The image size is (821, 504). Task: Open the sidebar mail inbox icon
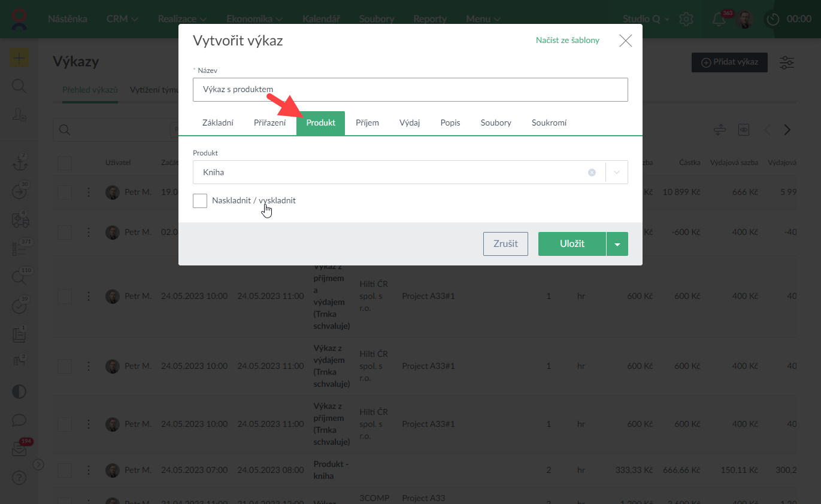coord(19,450)
